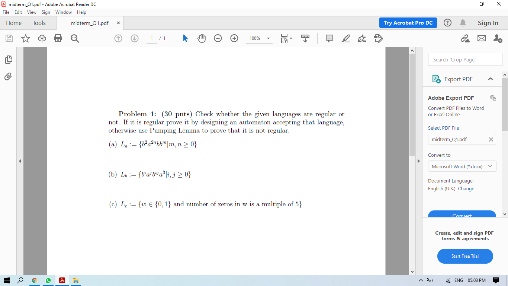
Task: Add a sticky note comment
Action: [x=329, y=38]
